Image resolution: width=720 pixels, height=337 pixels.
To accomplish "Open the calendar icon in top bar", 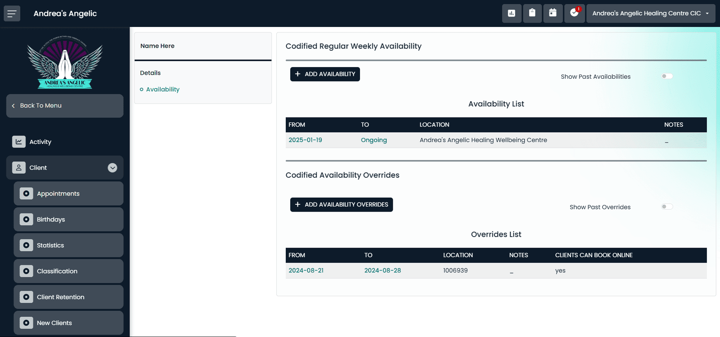I will tap(553, 13).
